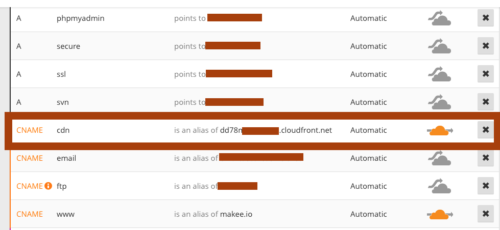The height and width of the screenshot is (230, 500).
Task: Delete the secure A record
Action: tap(486, 46)
